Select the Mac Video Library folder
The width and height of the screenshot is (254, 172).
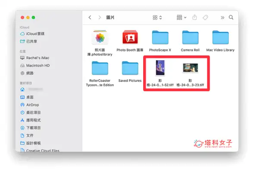[220, 37]
